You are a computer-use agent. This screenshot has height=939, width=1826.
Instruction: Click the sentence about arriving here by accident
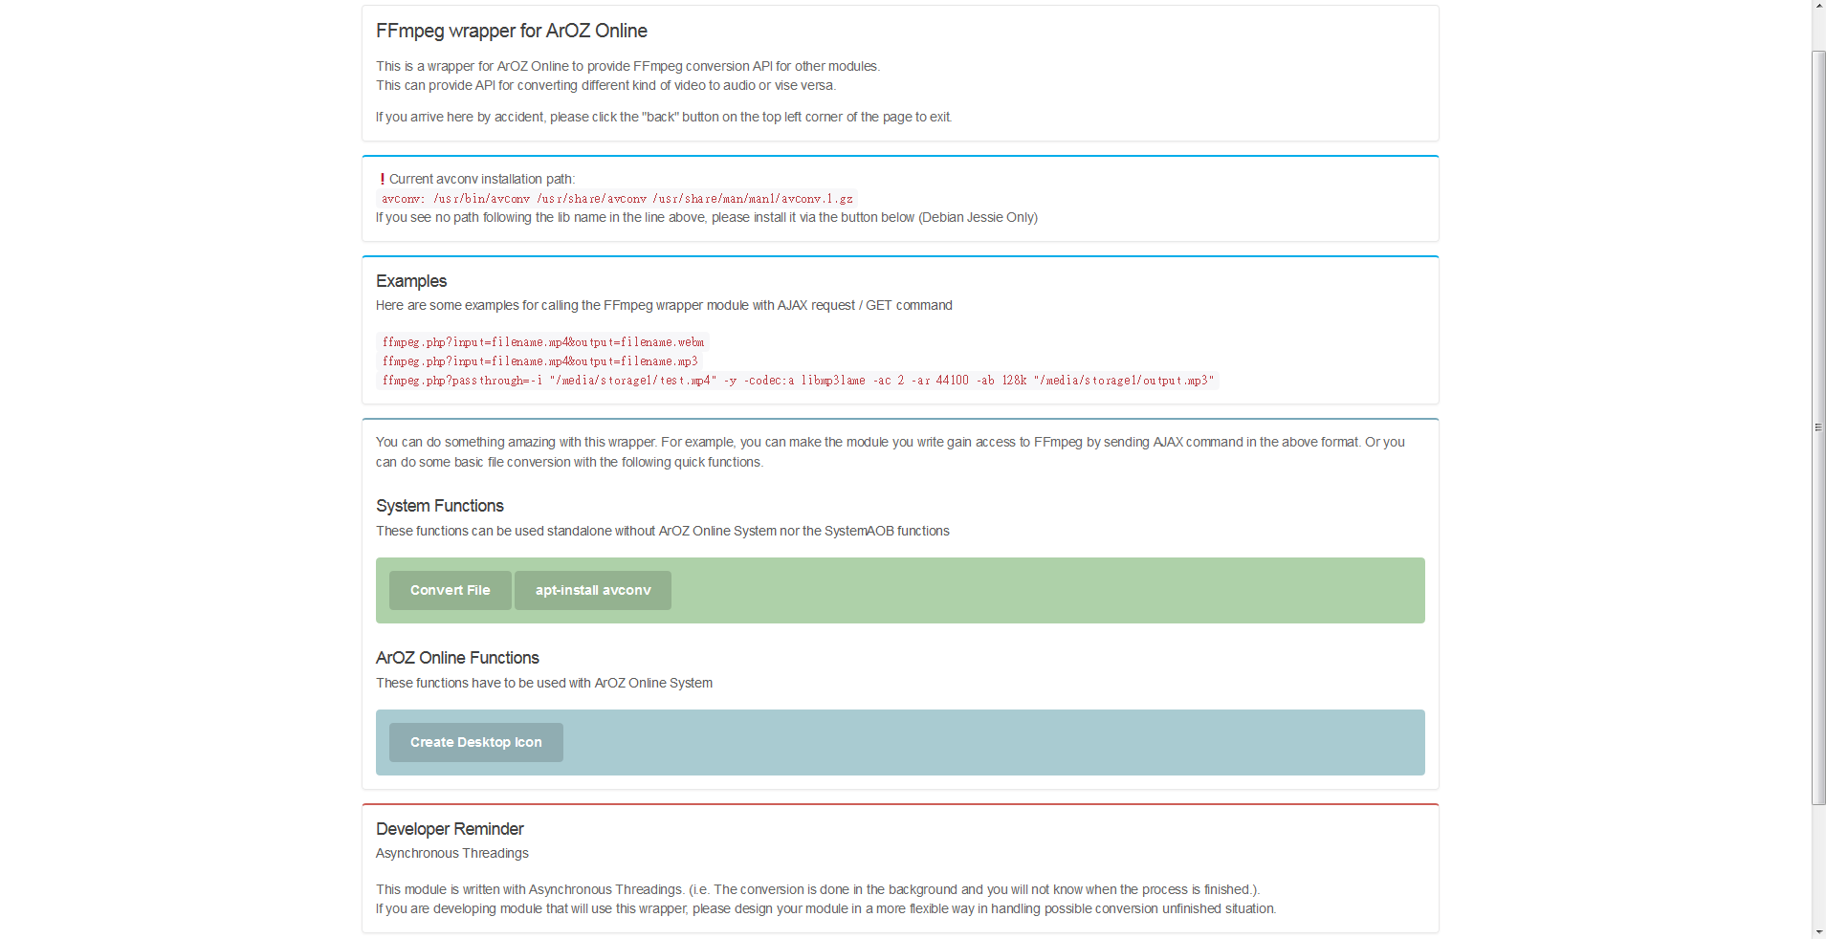pyautogui.click(x=664, y=117)
